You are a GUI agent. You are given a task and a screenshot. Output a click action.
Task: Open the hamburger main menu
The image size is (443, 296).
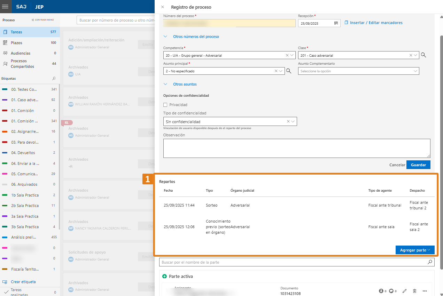[x=5, y=7]
